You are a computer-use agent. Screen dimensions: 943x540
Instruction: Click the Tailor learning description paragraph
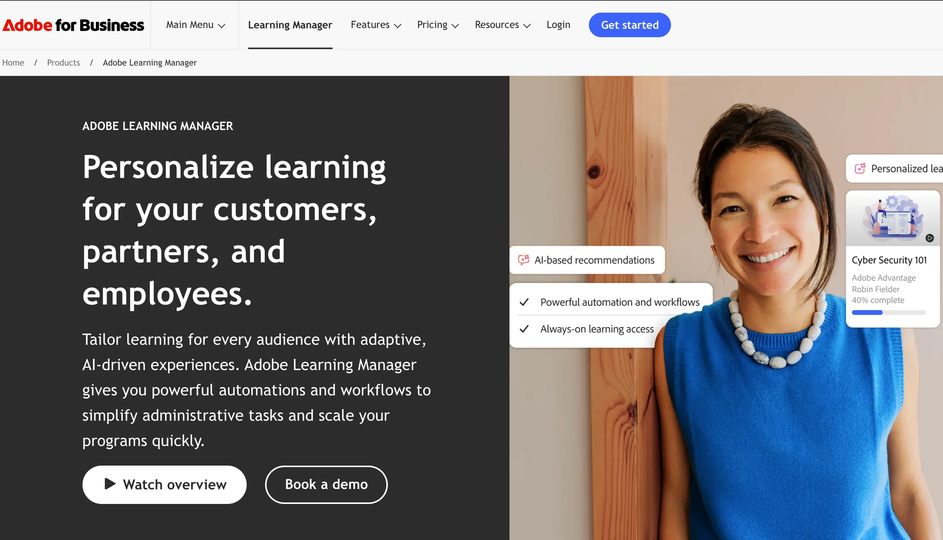click(257, 390)
